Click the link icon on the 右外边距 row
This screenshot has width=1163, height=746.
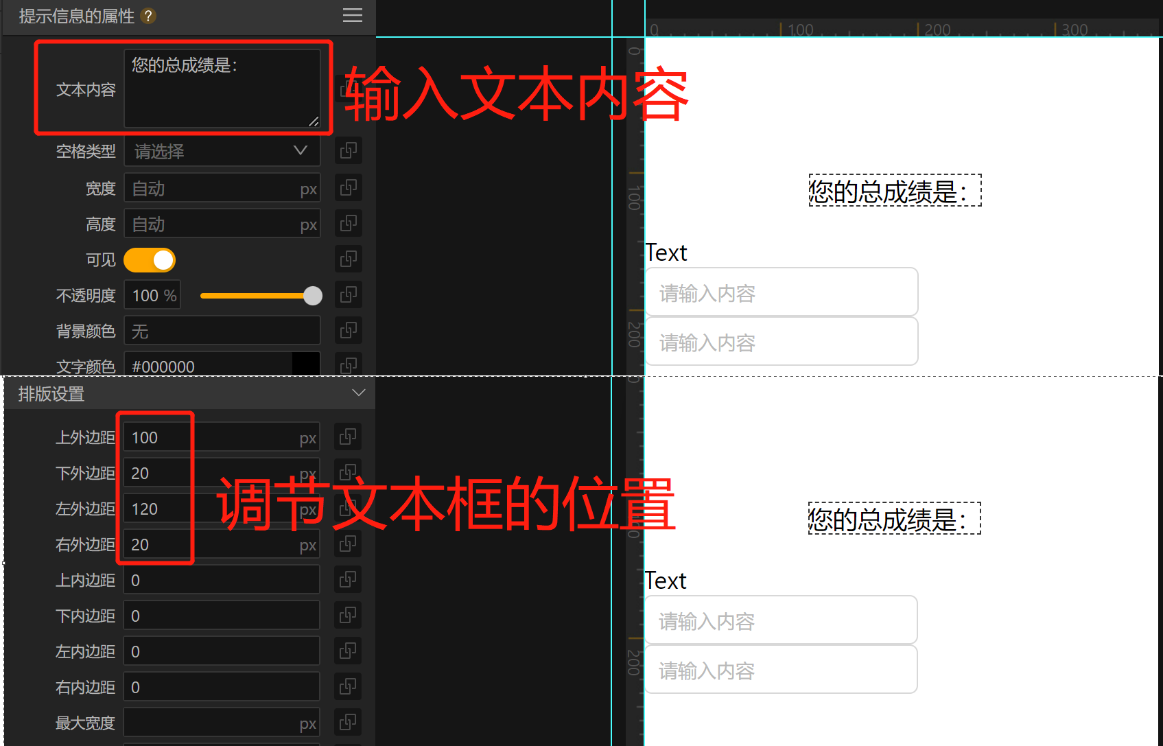(348, 544)
